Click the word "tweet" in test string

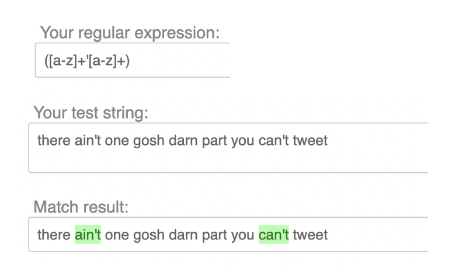point(310,141)
